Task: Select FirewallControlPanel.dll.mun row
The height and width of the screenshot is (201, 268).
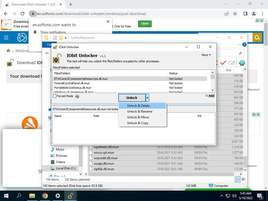Action: pos(130,83)
